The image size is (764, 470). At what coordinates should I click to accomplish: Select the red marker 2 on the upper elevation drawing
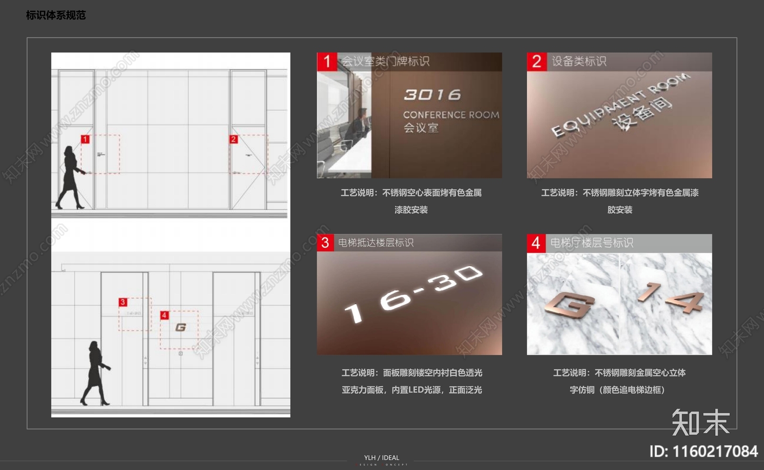coord(233,139)
